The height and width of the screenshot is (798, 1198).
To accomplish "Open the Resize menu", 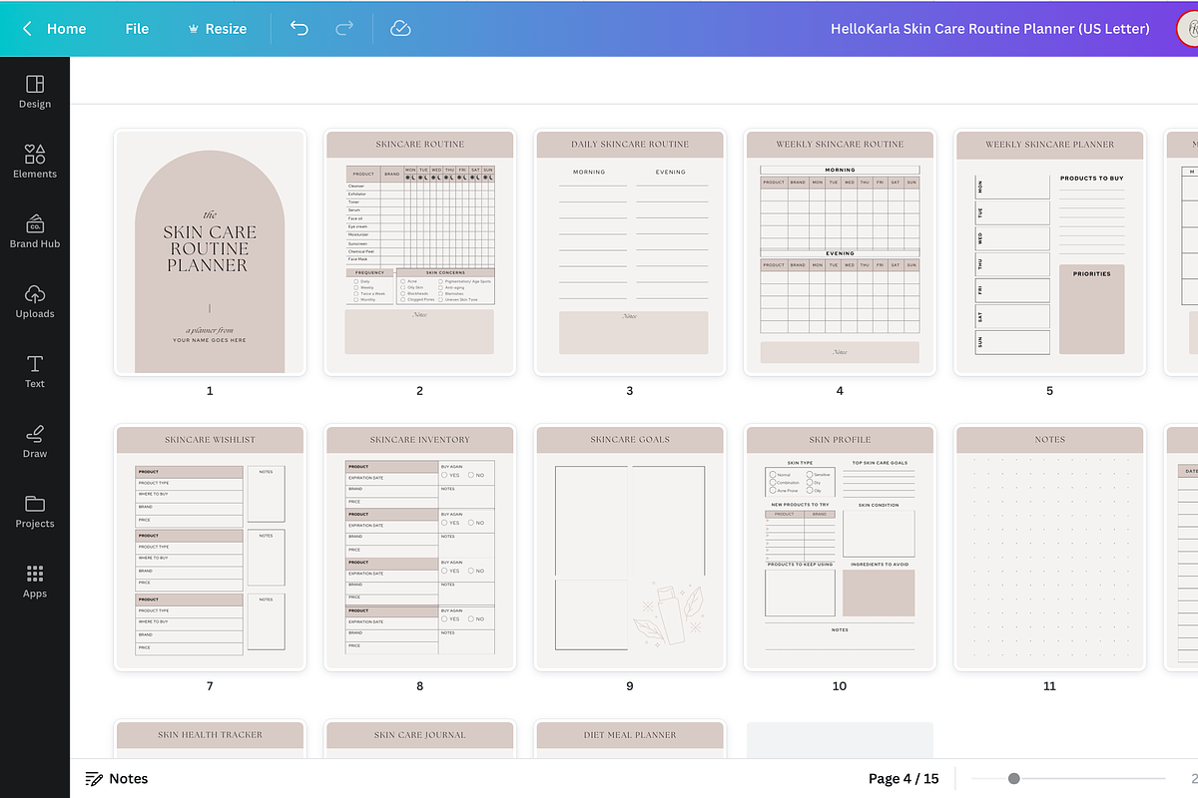I will [217, 28].
